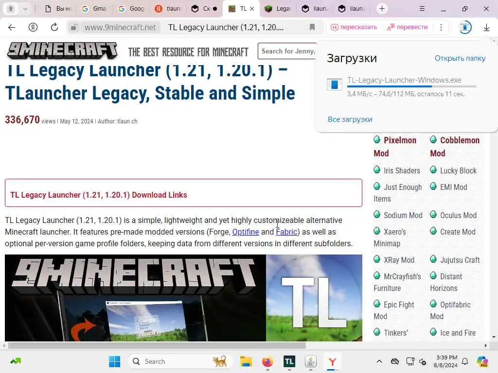Show hidden system tray icons chevron
The width and height of the screenshot is (498, 373).
pos(379,361)
